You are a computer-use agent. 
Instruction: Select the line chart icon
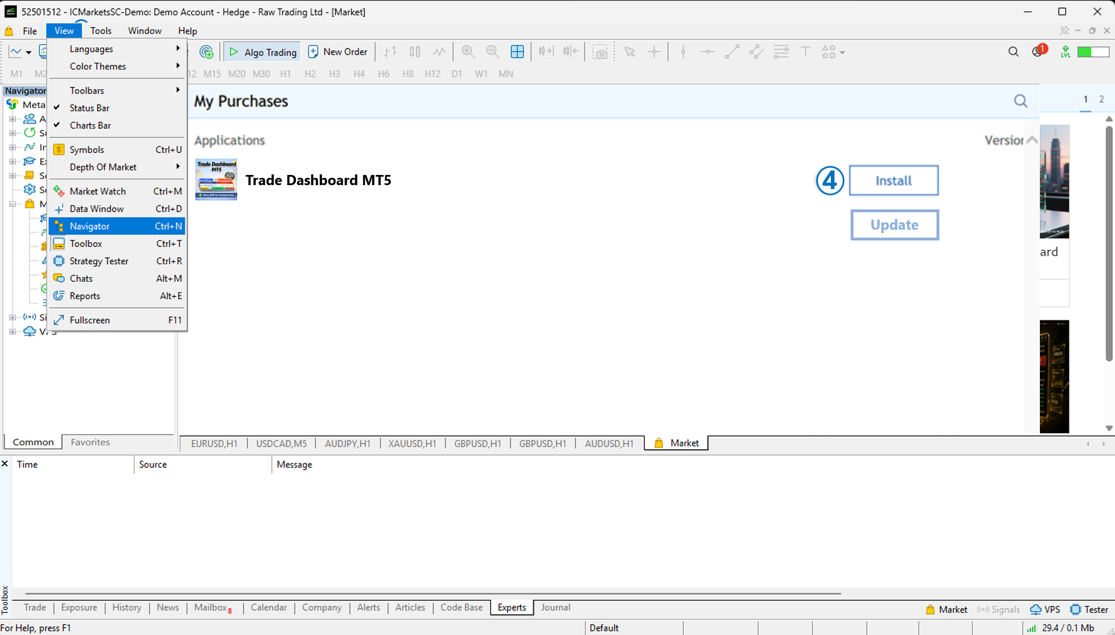coord(439,52)
